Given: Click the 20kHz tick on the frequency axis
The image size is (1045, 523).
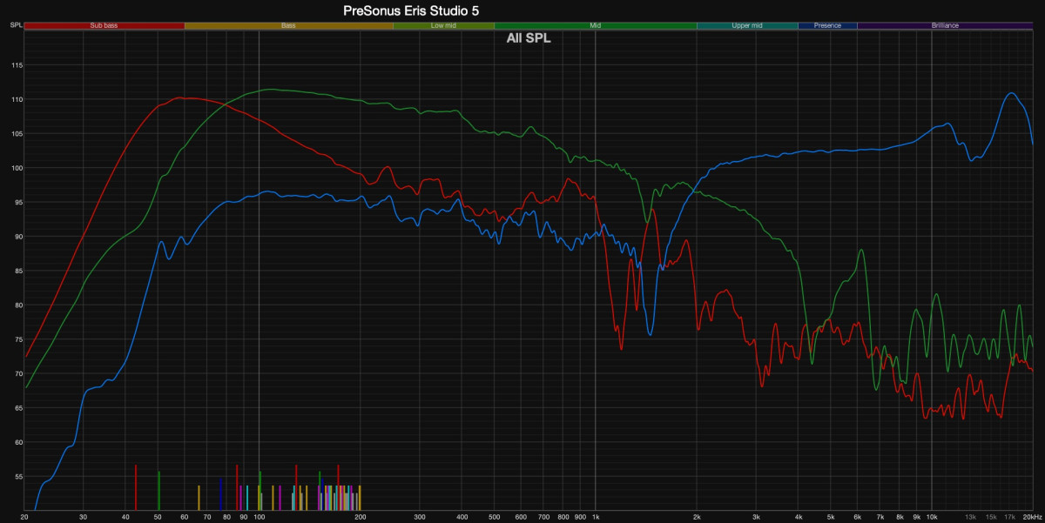Looking at the screenshot, I should [x=1031, y=517].
